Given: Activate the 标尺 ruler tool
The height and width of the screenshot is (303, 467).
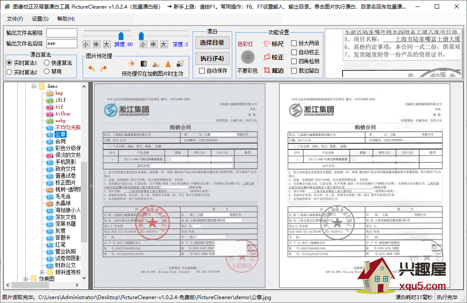Looking at the screenshot, I should point(274,44).
